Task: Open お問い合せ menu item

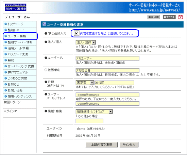Action: (20, 90)
